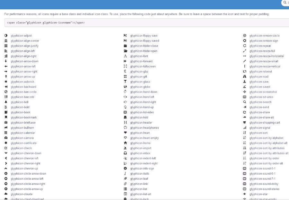Select the glyphicon-leaf icon
The width and height of the screenshot is (289, 200).
pos(125,178)
